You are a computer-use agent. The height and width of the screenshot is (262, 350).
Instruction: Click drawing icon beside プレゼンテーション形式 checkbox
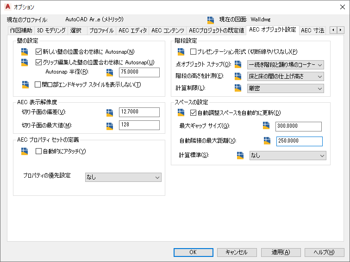(x=181, y=52)
